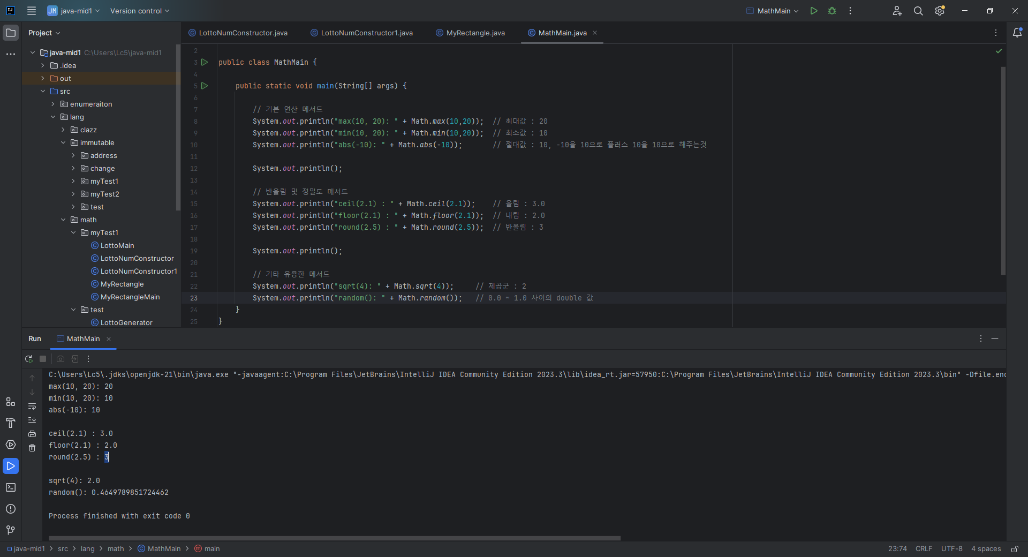Click MathMain breadcrumb in navigation bar

pos(159,548)
